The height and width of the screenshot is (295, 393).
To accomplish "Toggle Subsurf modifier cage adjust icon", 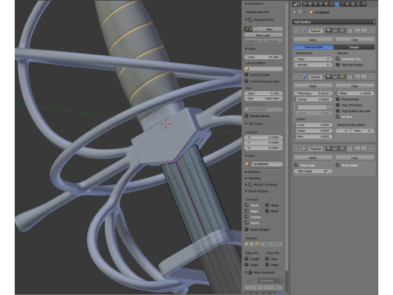I will click(x=350, y=30).
